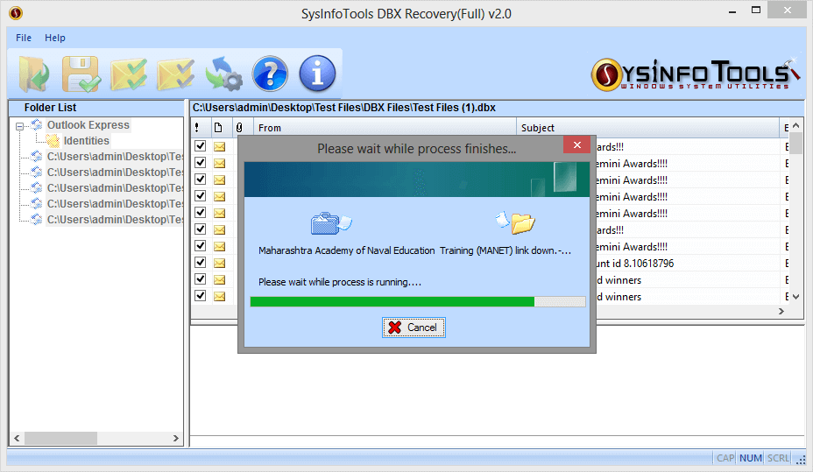The image size is (813, 472).
Task: Select Identities in the folder tree
Action: click(86, 140)
